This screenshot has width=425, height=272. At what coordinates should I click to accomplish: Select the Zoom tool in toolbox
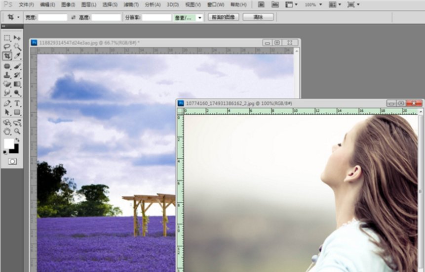17,131
